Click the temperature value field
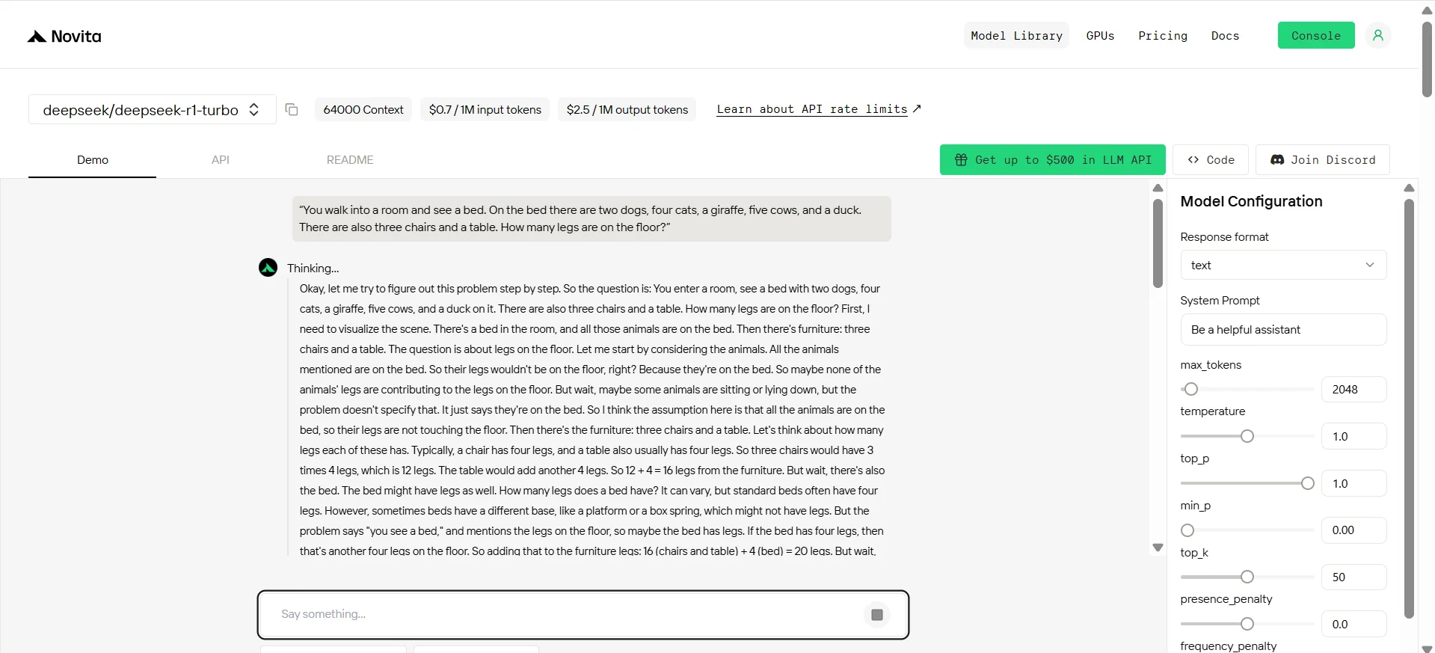 click(x=1353, y=436)
